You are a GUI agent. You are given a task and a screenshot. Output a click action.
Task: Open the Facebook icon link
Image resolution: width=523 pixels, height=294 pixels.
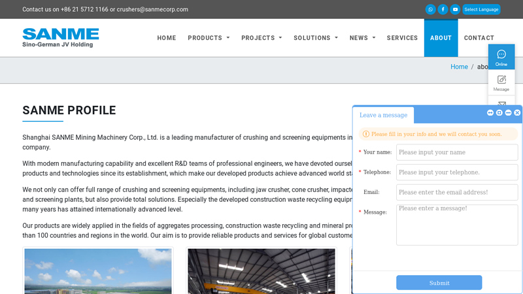[443, 9]
